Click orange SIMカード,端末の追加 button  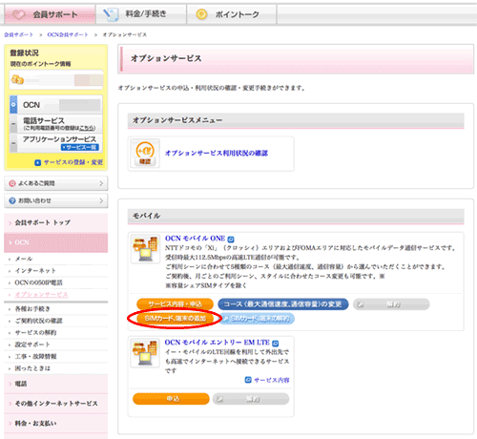pyautogui.click(x=176, y=319)
